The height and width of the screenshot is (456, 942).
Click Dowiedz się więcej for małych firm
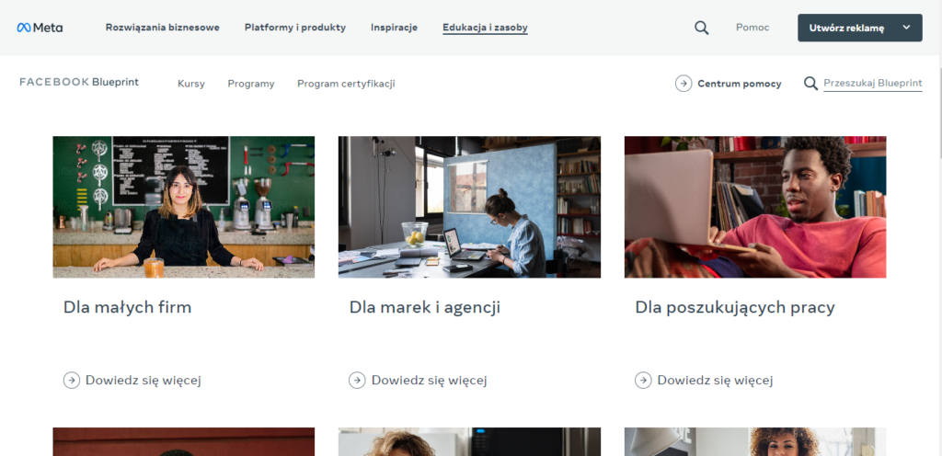143,380
